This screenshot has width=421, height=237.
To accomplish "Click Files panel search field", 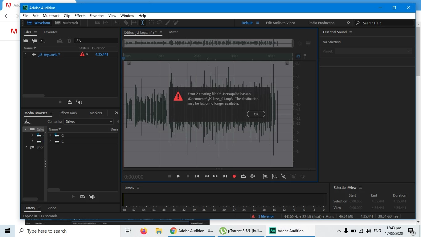I will (x=96, y=41).
